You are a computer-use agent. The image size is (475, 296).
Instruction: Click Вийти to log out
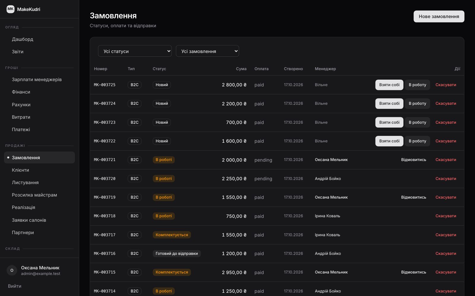[x=15, y=286]
